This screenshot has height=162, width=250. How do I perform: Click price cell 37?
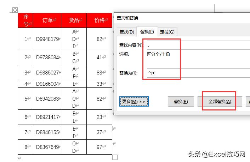[100, 132]
